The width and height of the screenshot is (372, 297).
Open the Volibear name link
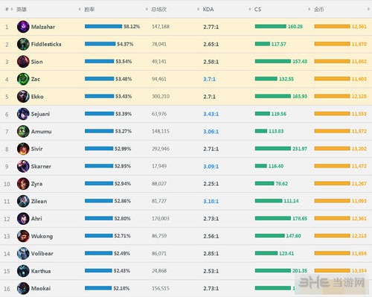coord(42,254)
